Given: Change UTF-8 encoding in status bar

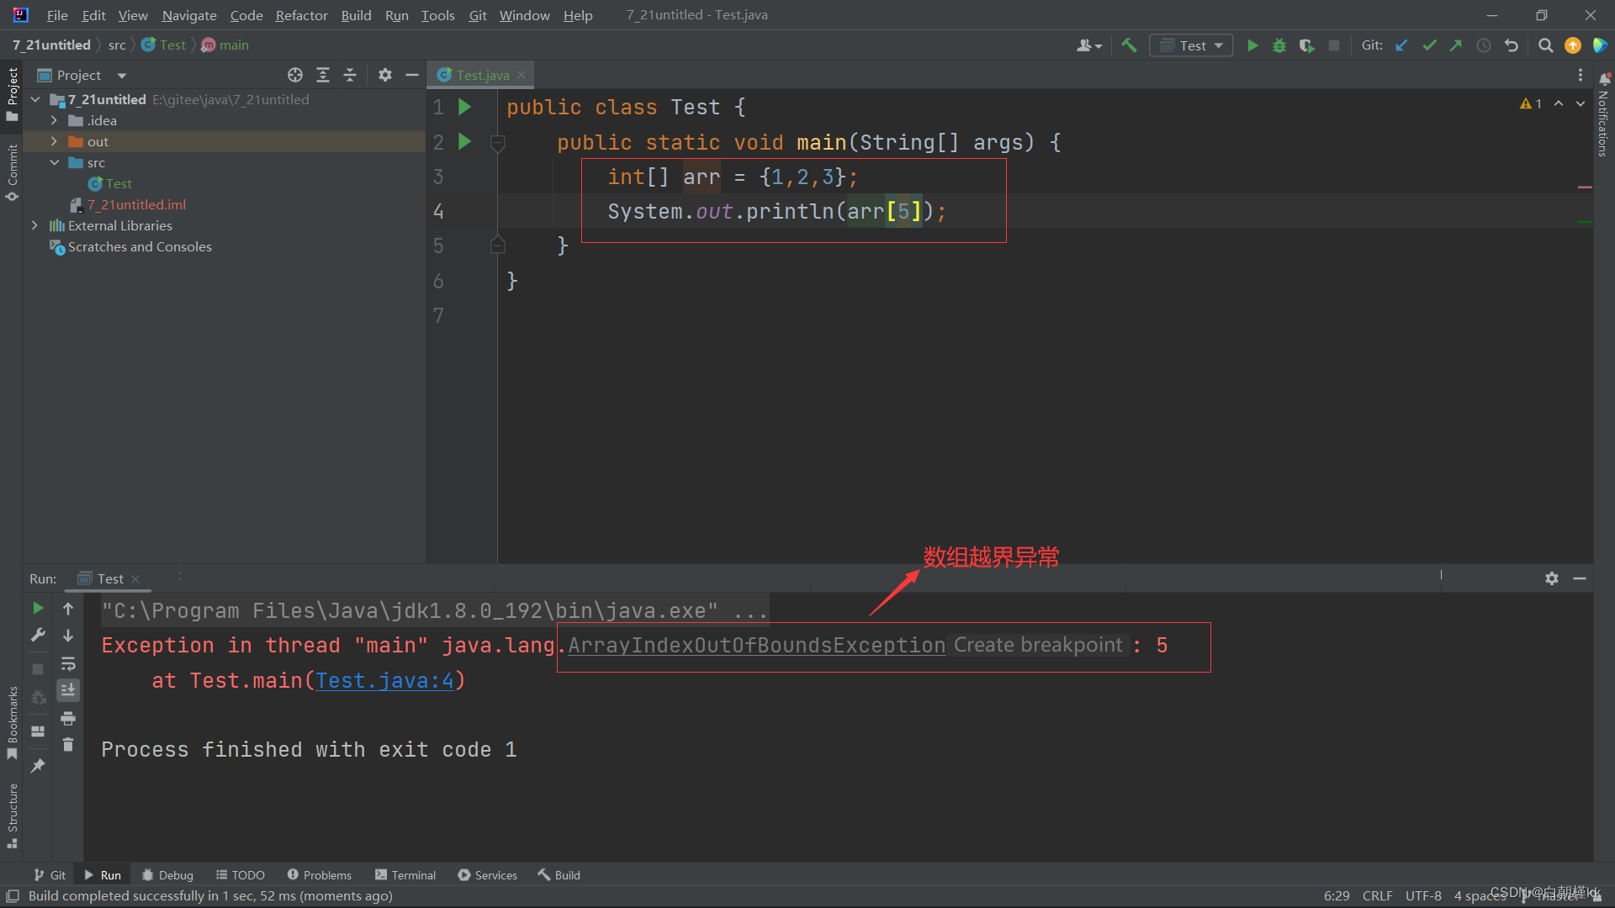Looking at the screenshot, I should click(1423, 895).
